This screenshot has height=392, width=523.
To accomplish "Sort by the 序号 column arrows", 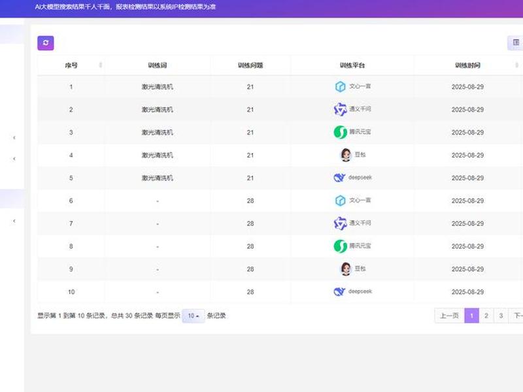I will pyautogui.click(x=101, y=65).
